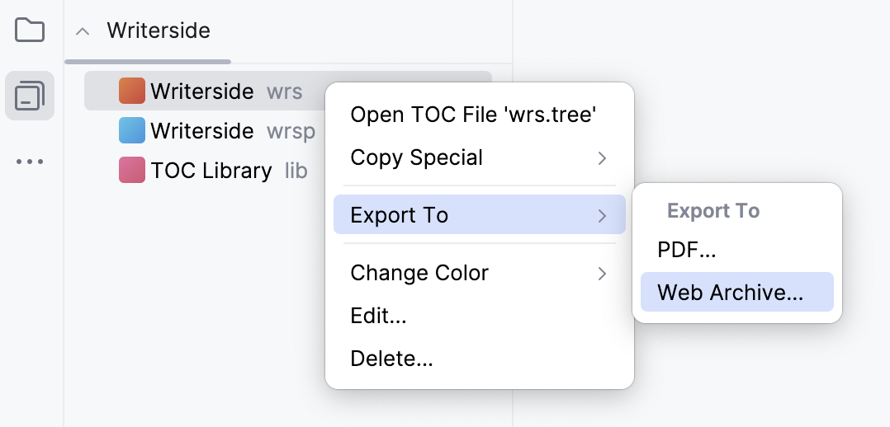Export to Web Archive...
Viewport: 890px width, 427px height.
point(730,292)
